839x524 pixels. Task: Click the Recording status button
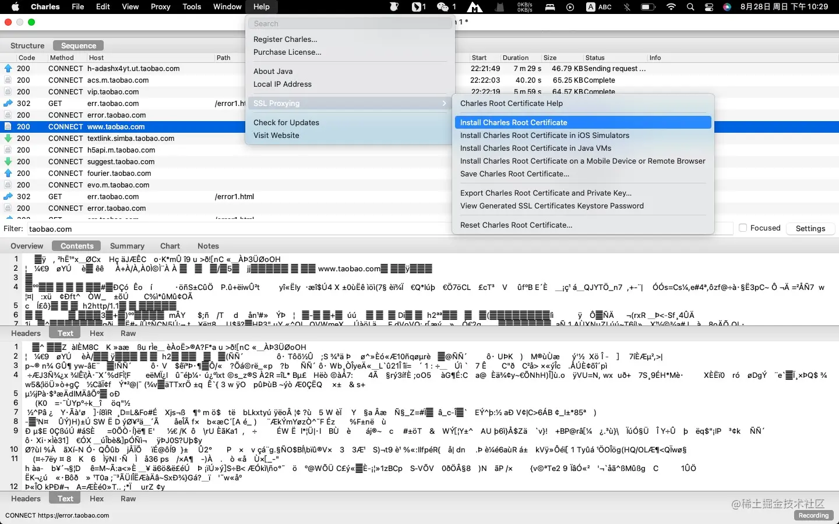click(814, 515)
